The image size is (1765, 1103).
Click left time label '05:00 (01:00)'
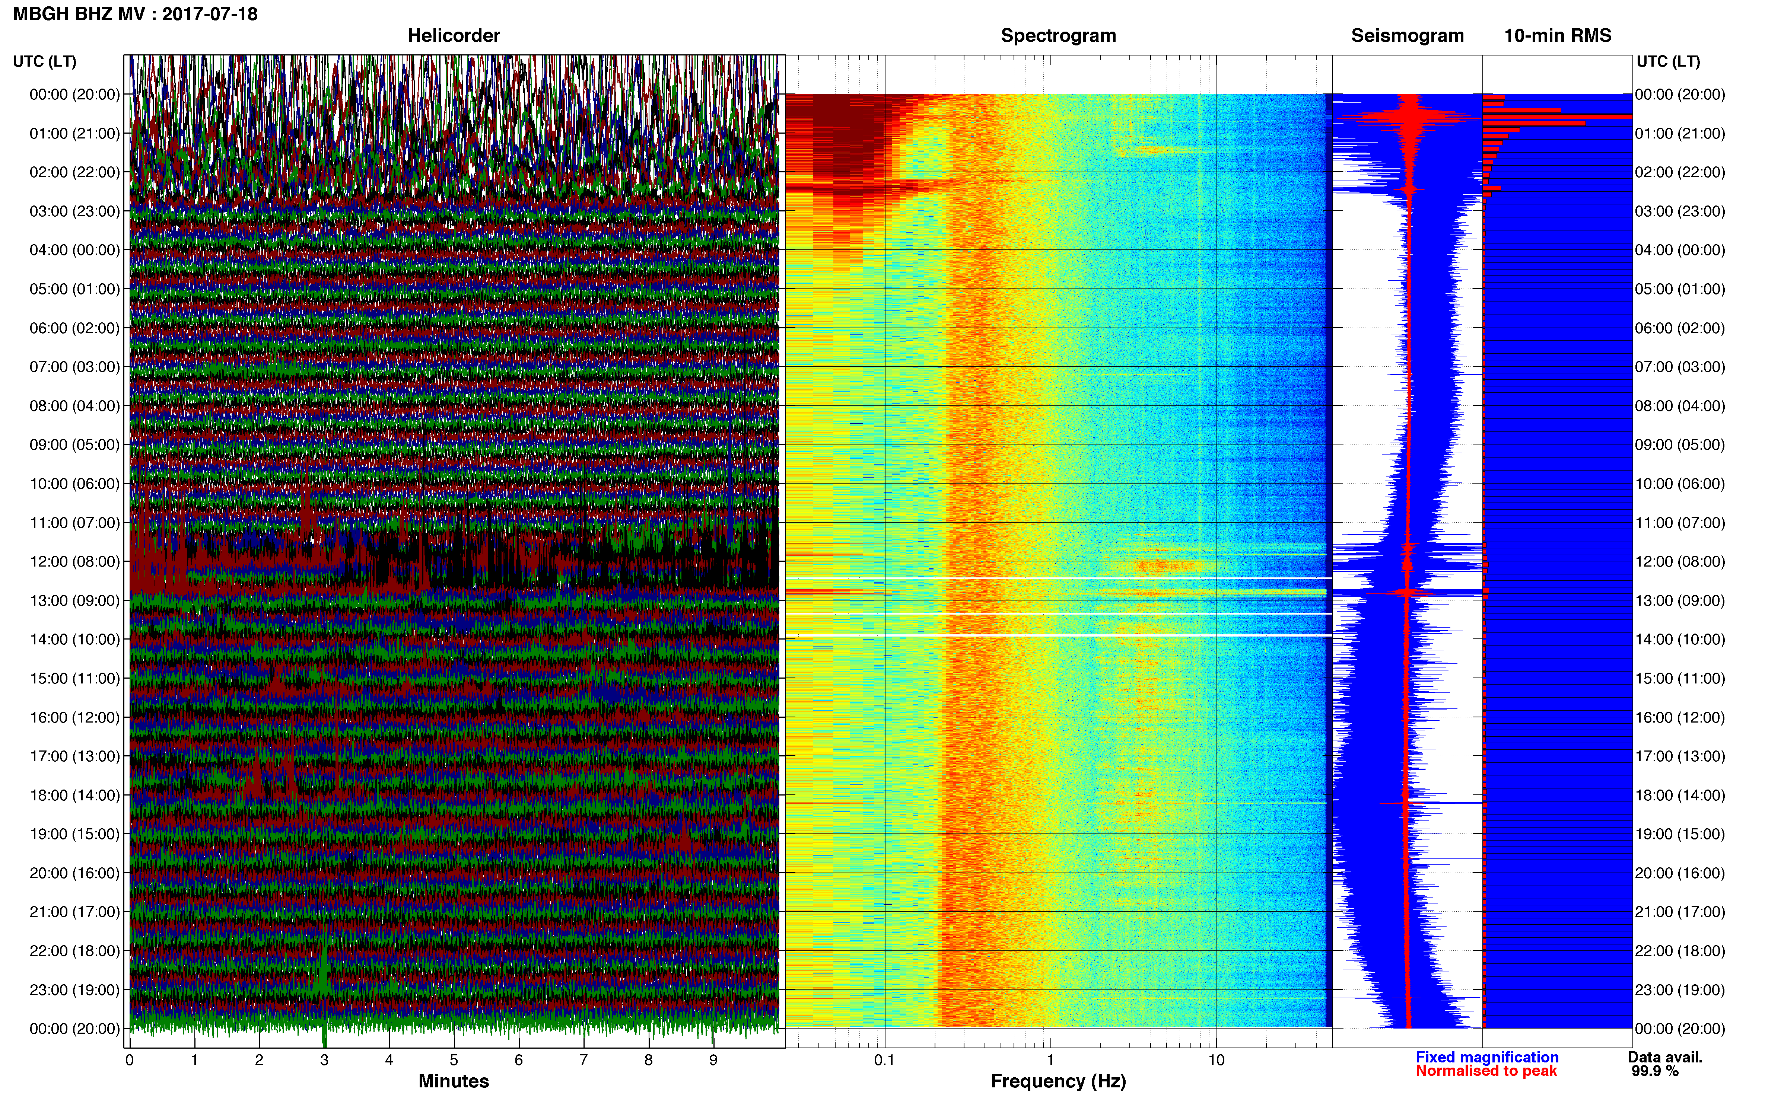[x=74, y=289]
